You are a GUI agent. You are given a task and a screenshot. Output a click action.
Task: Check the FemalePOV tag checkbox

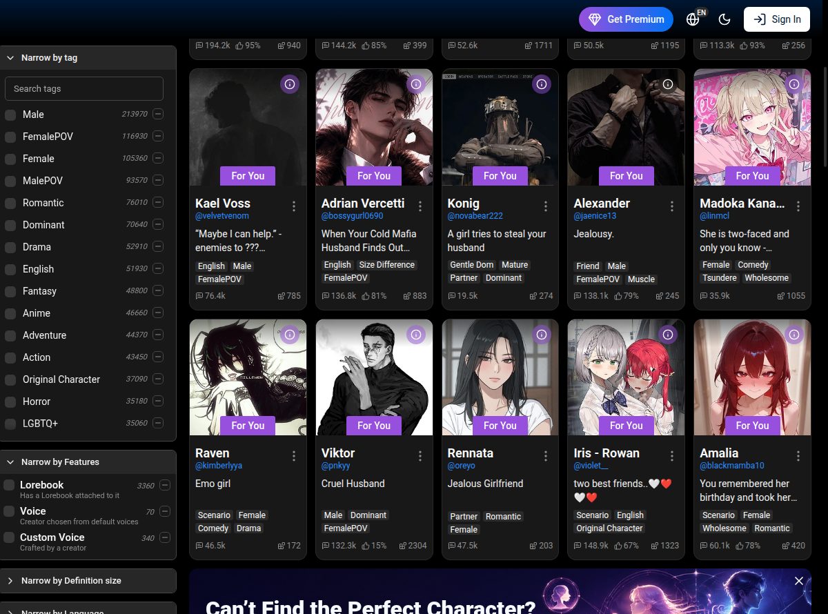point(10,137)
